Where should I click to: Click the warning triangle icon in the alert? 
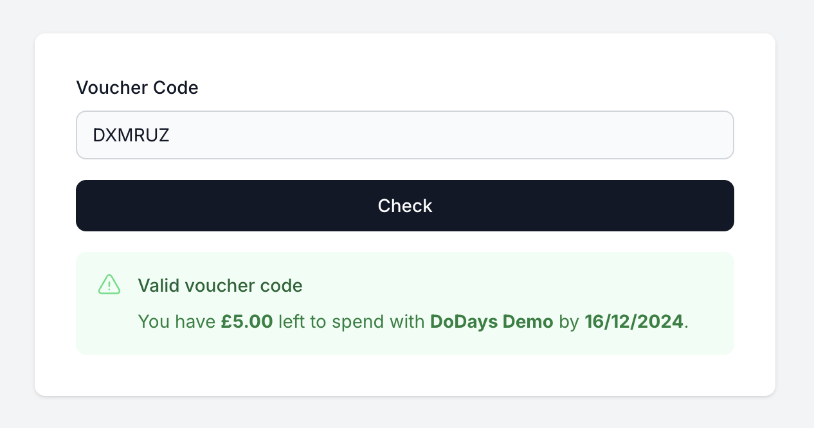[109, 284]
